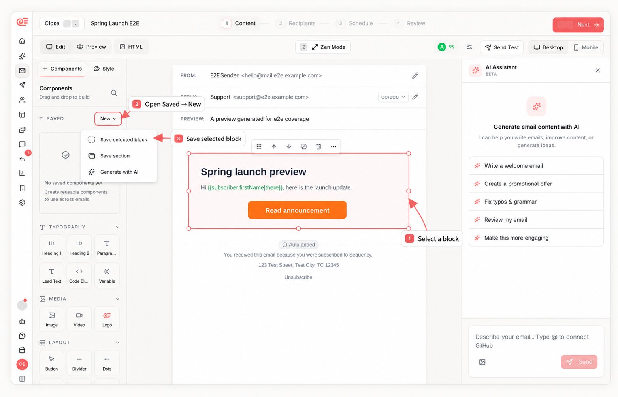The height and width of the screenshot is (397, 618).
Task: Delete the selected block with trash icon
Action: click(x=318, y=146)
